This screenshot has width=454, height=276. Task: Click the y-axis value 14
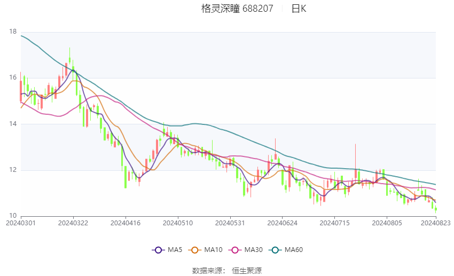(x=13, y=124)
